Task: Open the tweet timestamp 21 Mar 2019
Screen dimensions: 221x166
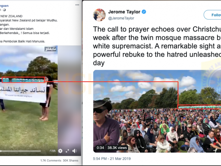Action: [112, 159]
